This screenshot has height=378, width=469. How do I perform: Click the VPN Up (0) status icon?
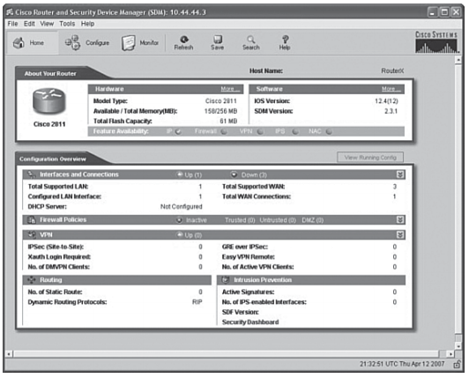(179, 235)
